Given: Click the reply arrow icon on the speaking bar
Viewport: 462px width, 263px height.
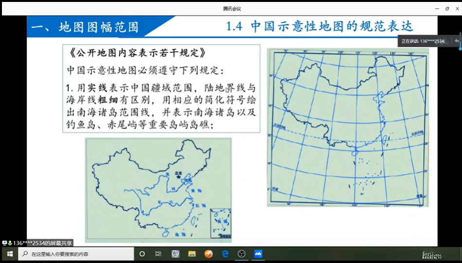Looking at the screenshot, I should click(456, 41).
